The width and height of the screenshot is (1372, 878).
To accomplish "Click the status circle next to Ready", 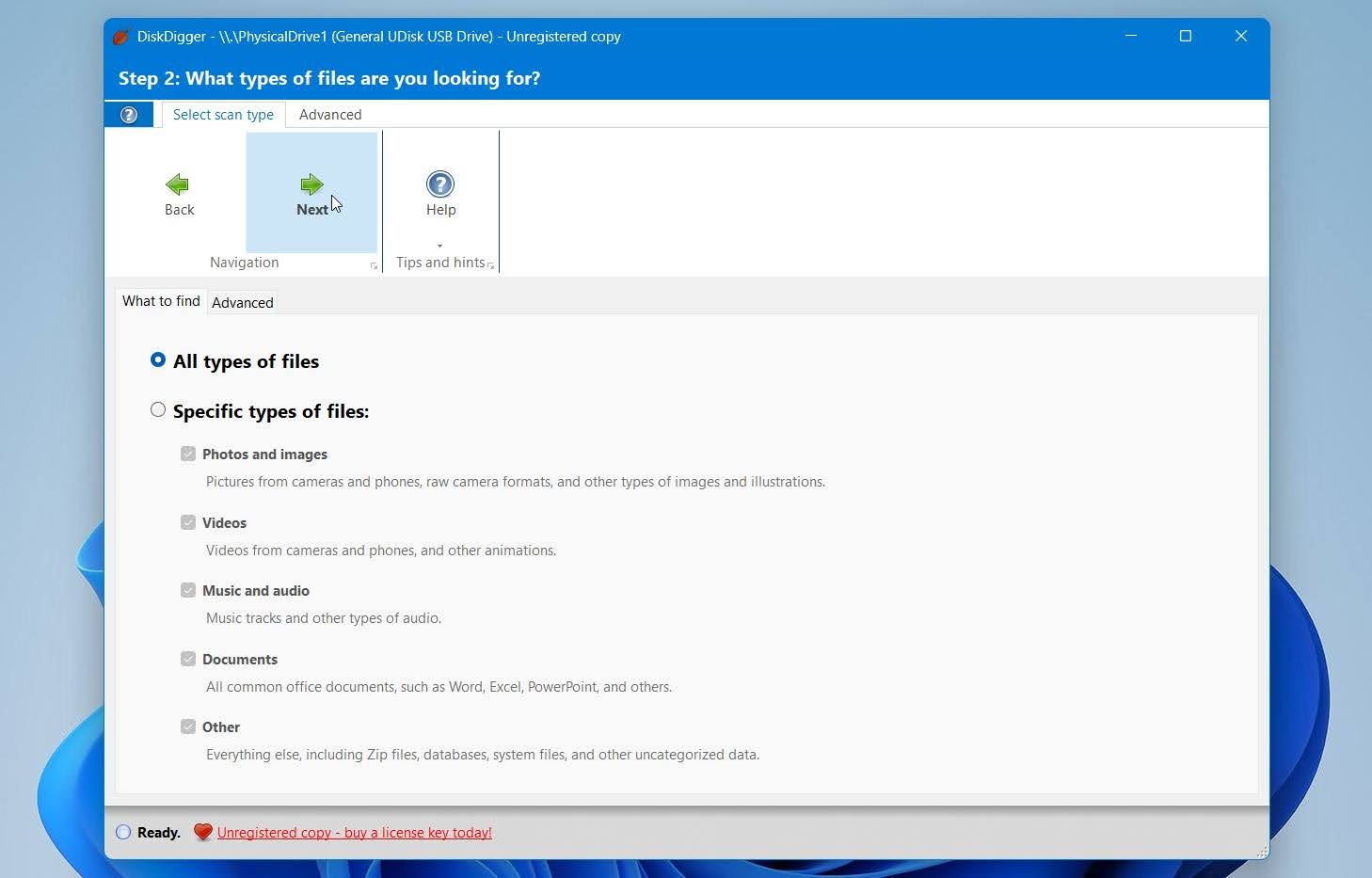I will pyautogui.click(x=123, y=832).
